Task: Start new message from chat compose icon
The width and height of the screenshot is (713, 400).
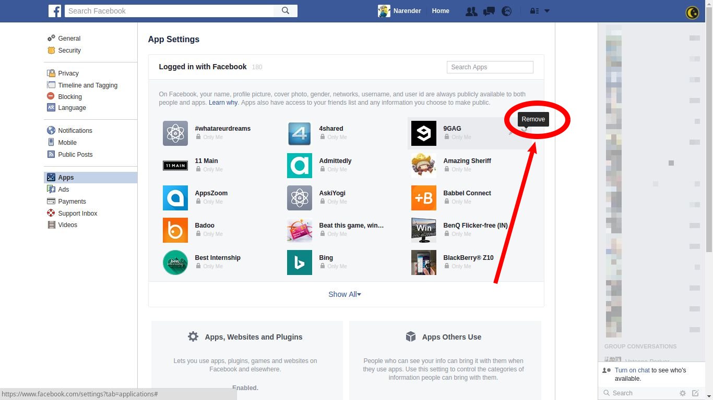Action: coord(695,393)
